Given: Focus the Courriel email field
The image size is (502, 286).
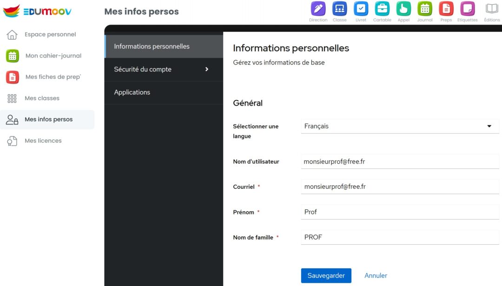Looking at the screenshot, I should pos(399,187).
